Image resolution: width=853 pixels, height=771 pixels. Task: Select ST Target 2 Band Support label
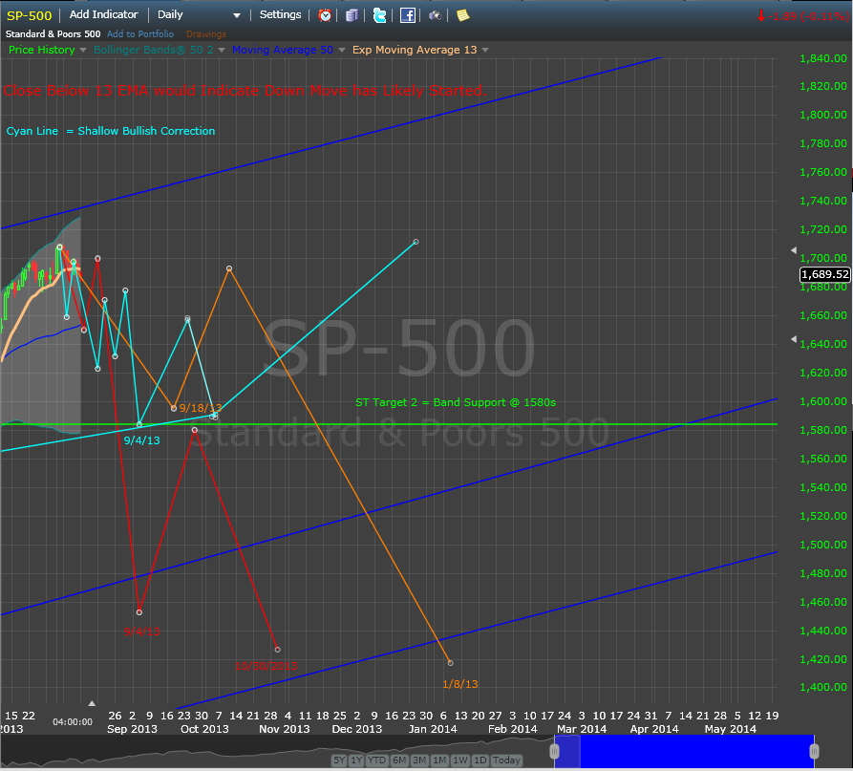tap(456, 402)
